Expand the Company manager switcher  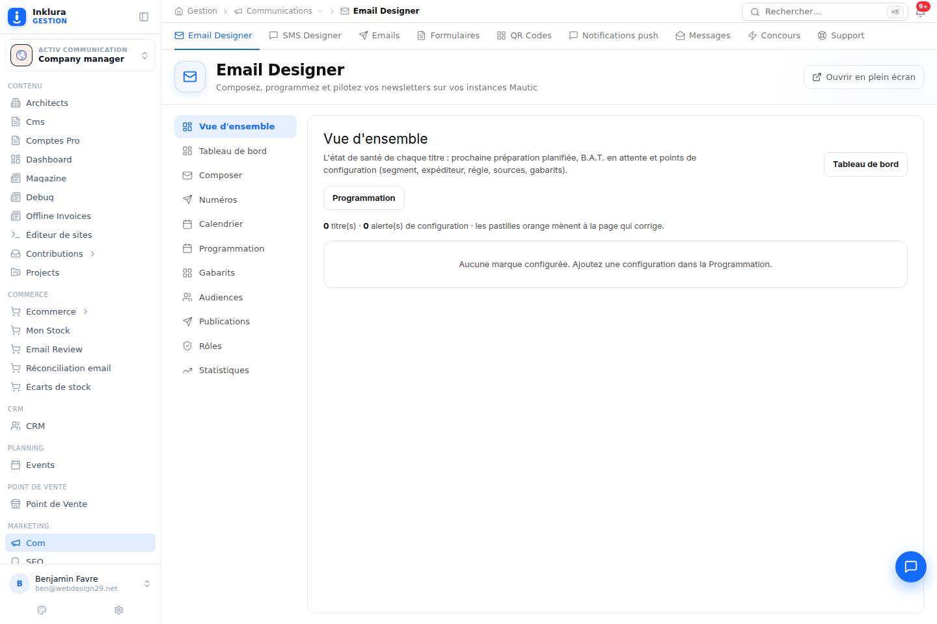80,55
